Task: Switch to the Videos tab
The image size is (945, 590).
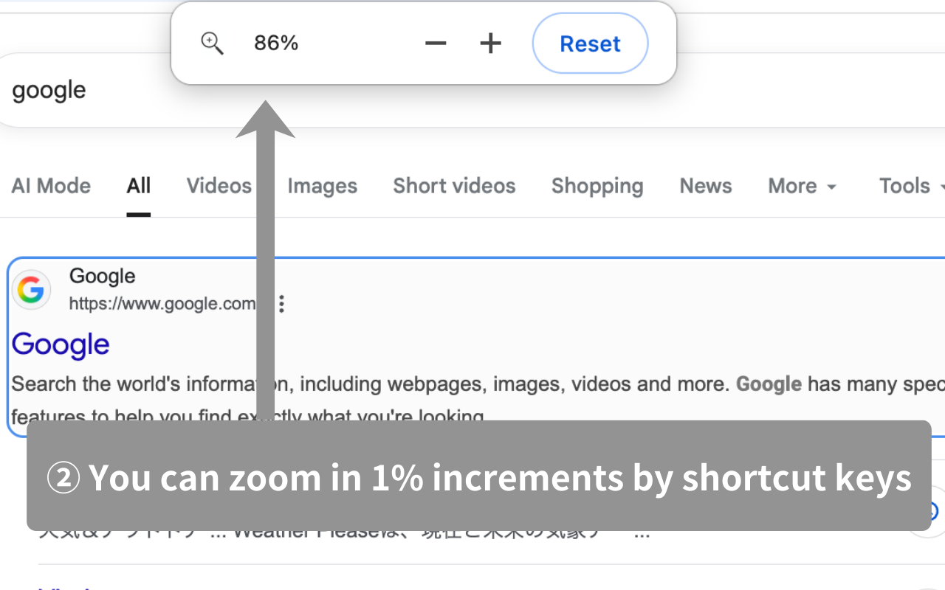Action: click(219, 186)
